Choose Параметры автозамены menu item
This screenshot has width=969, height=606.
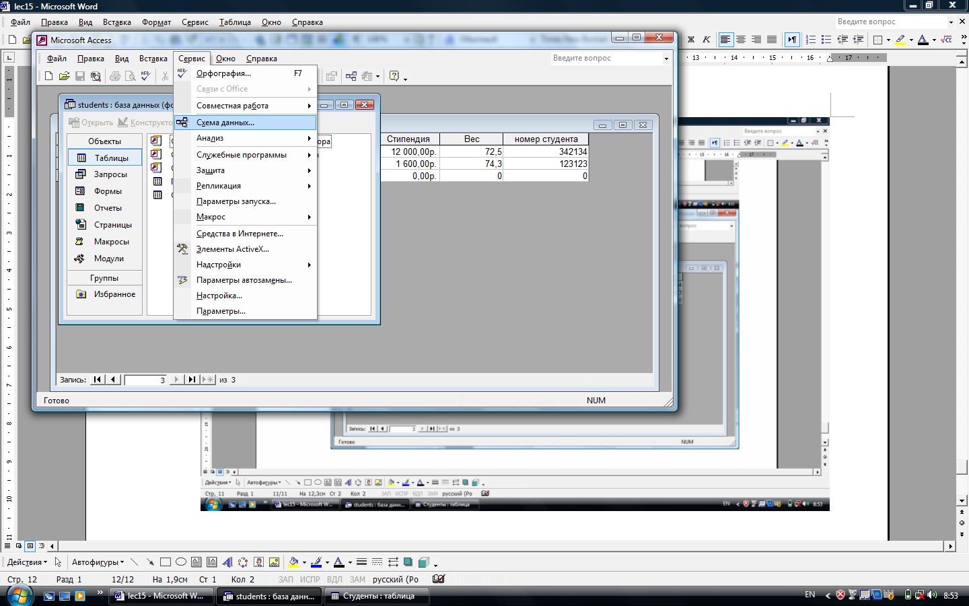coord(245,280)
